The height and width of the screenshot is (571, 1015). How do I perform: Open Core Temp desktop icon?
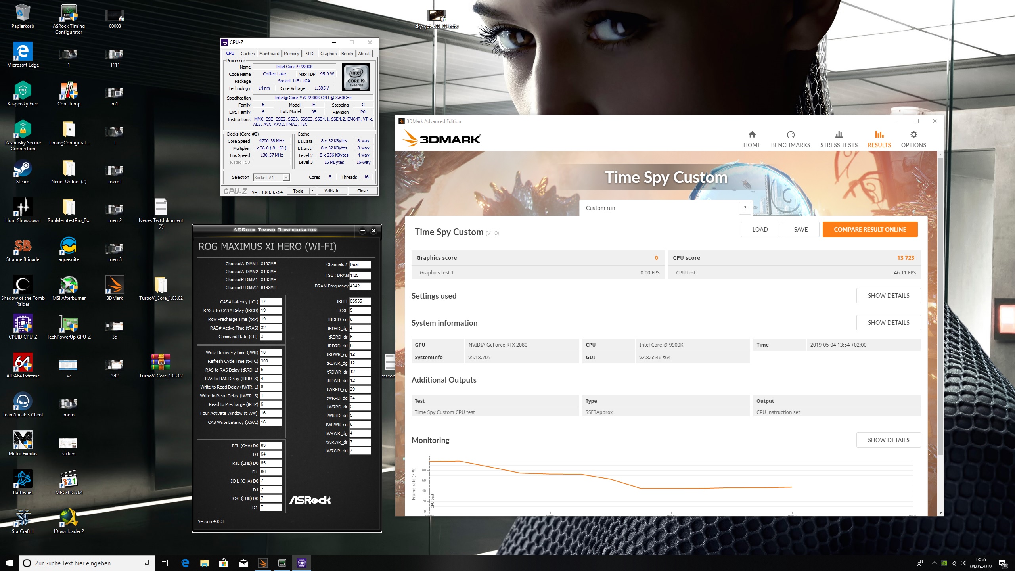[x=69, y=91]
